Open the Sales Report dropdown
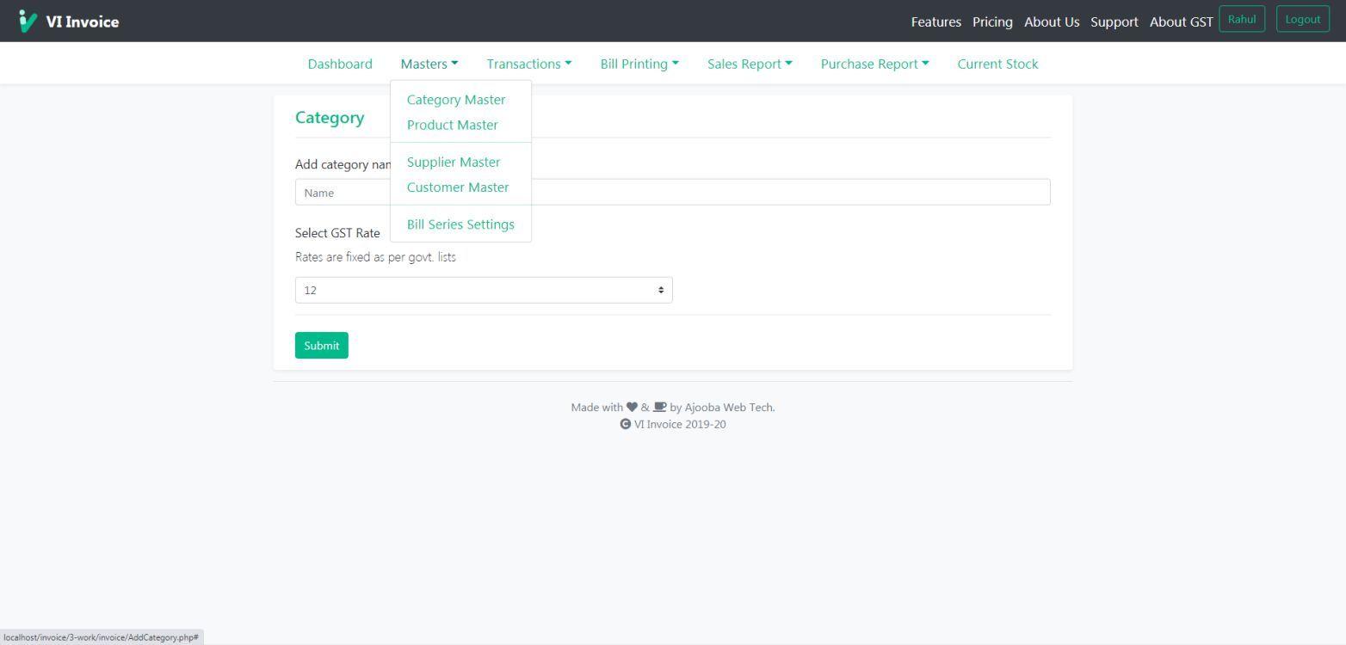The image size is (1346, 645). point(749,64)
